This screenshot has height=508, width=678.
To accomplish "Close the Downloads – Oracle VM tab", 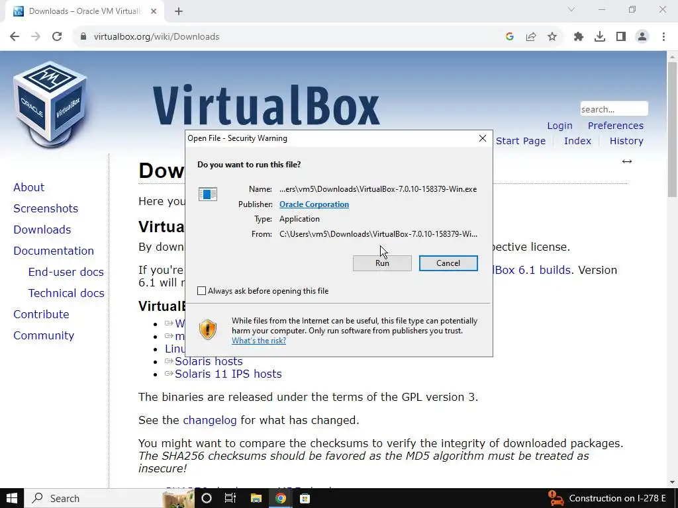I will (154, 11).
